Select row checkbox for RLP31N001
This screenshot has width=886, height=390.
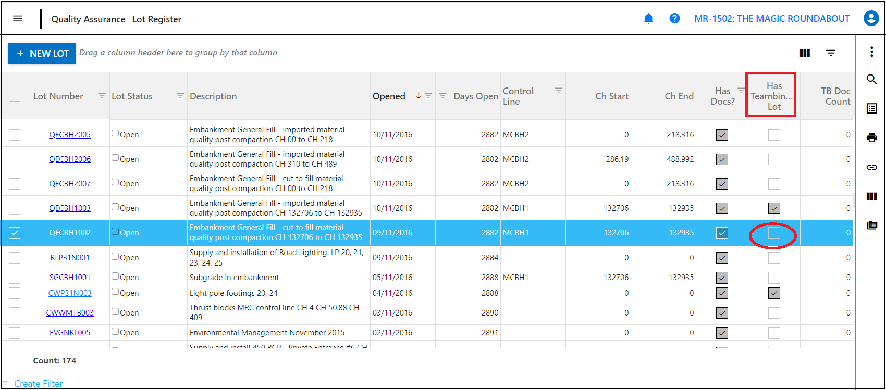point(15,258)
